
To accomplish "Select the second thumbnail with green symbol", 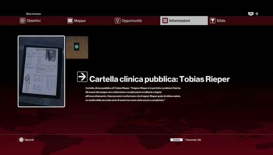I will [x=77, y=47].
